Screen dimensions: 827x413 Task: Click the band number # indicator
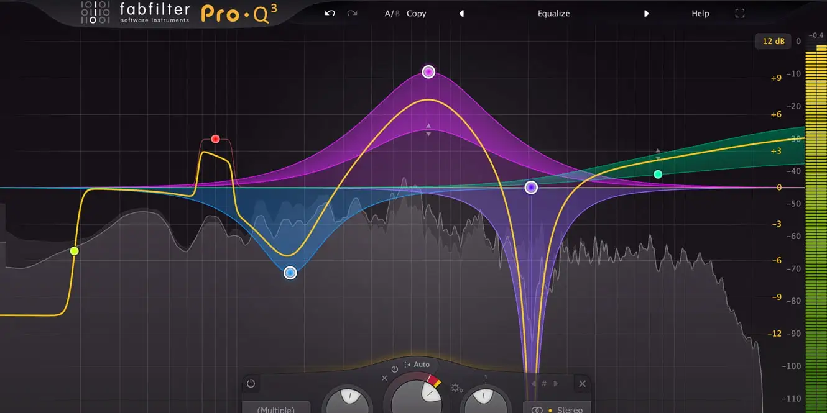(x=544, y=384)
